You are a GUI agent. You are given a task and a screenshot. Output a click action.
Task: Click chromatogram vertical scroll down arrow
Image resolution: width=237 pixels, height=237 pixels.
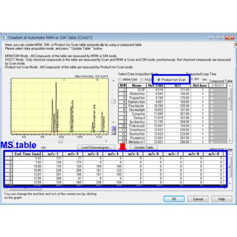(113, 122)
